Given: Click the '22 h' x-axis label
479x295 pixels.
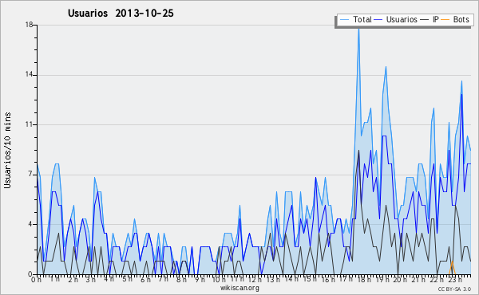Looking at the screenshot, I should tap(436, 279).
